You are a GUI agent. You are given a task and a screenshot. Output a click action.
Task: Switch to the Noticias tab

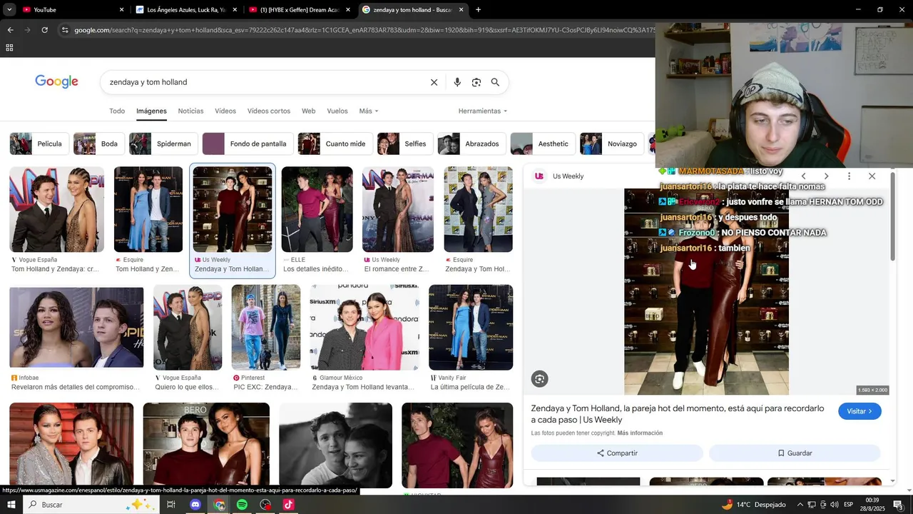click(190, 111)
